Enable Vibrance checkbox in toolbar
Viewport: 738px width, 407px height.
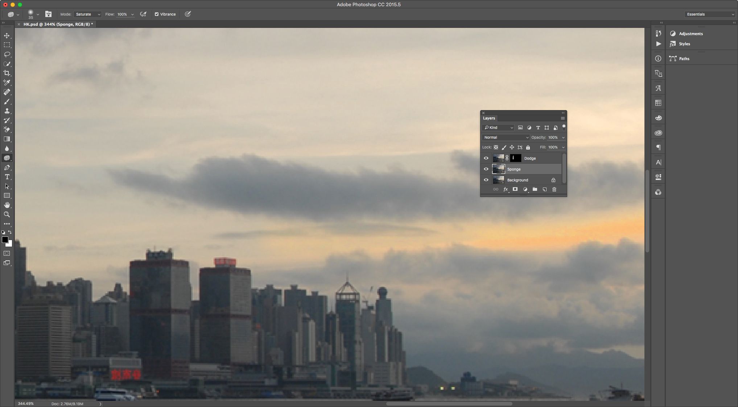[x=157, y=14]
